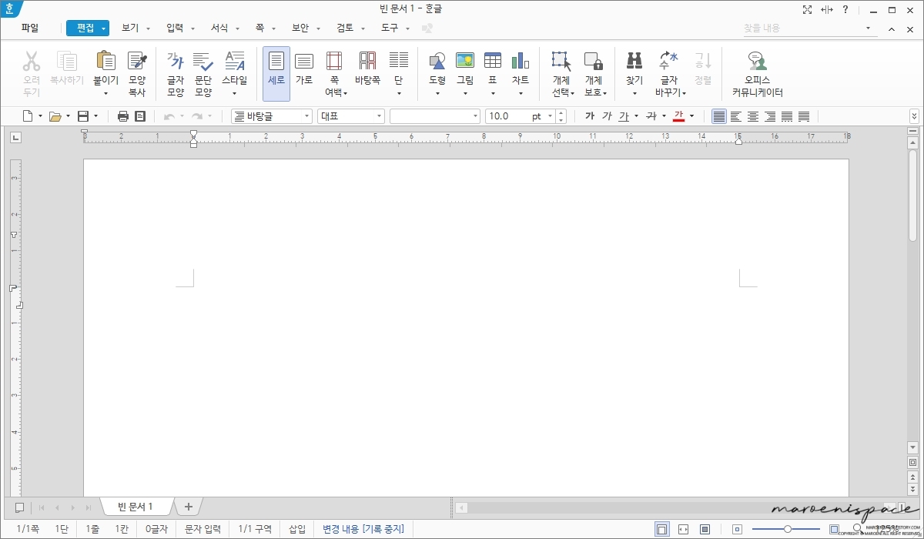The height and width of the screenshot is (539, 924).
Task: Click the Paste (붙이기) clipboard icon
Action: coord(105,62)
